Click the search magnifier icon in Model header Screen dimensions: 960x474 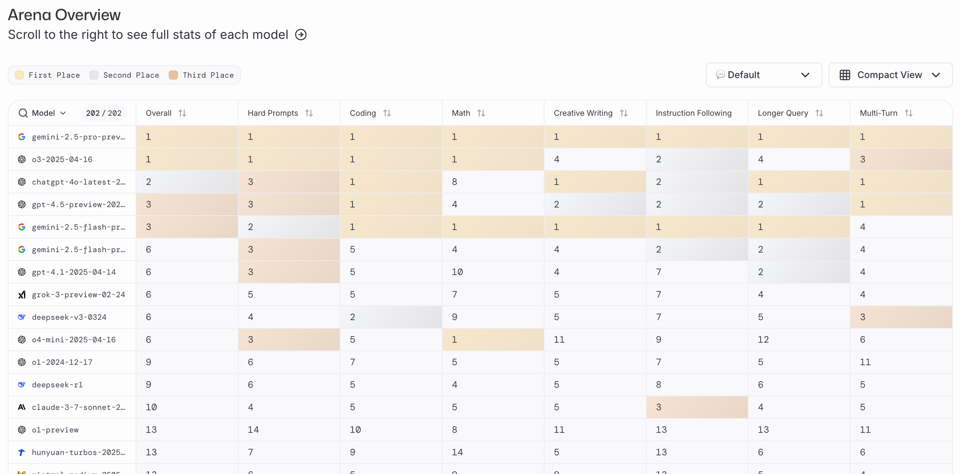click(x=23, y=113)
